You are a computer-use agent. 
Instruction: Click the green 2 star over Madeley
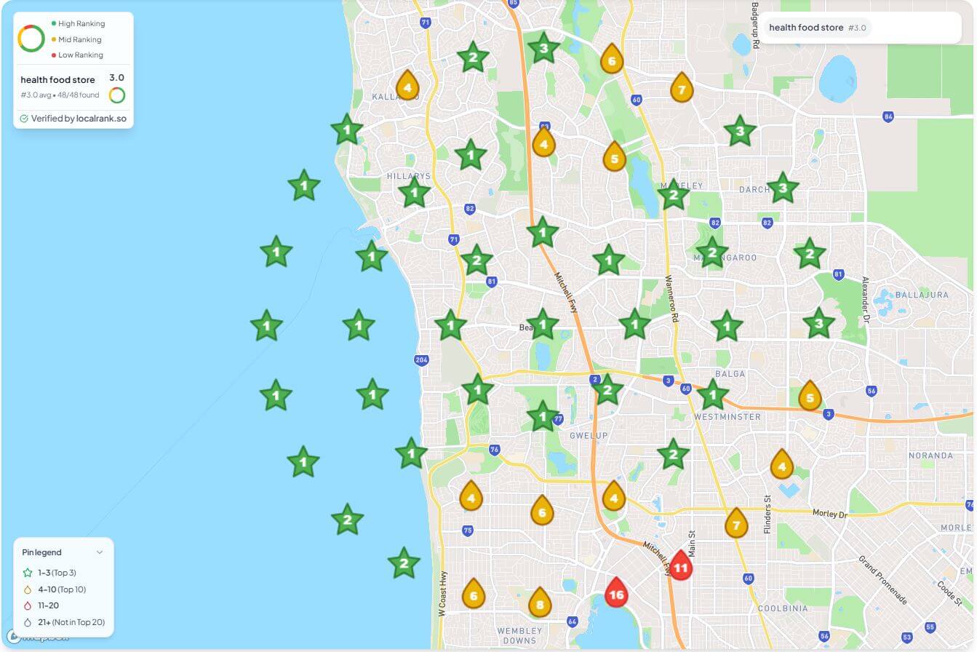pos(674,194)
